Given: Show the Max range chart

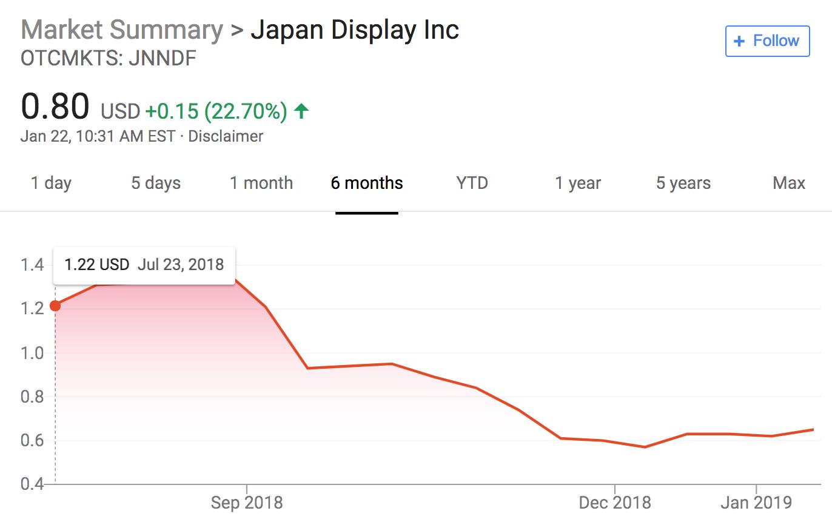Looking at the screenshot, I should (788, 183).
